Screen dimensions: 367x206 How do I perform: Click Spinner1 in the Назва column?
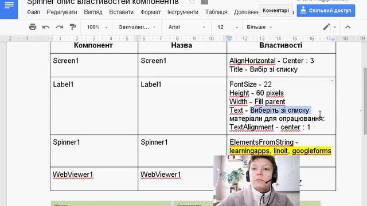click(x=154, y=142)
